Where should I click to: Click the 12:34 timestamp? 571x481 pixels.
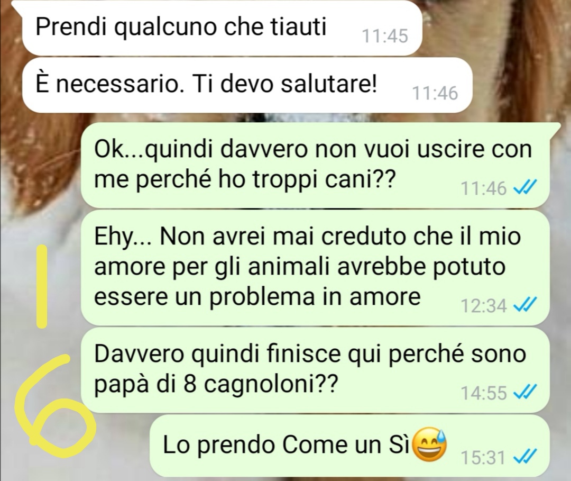484,305
